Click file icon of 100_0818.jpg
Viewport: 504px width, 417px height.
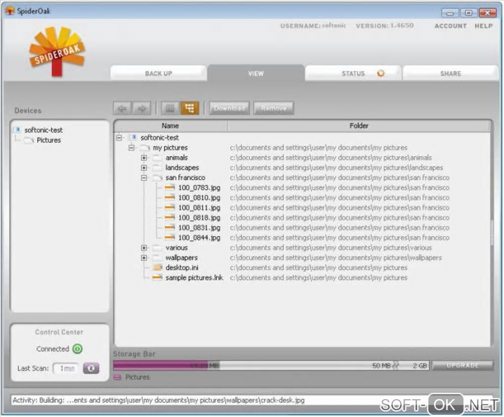pos(169,217)
